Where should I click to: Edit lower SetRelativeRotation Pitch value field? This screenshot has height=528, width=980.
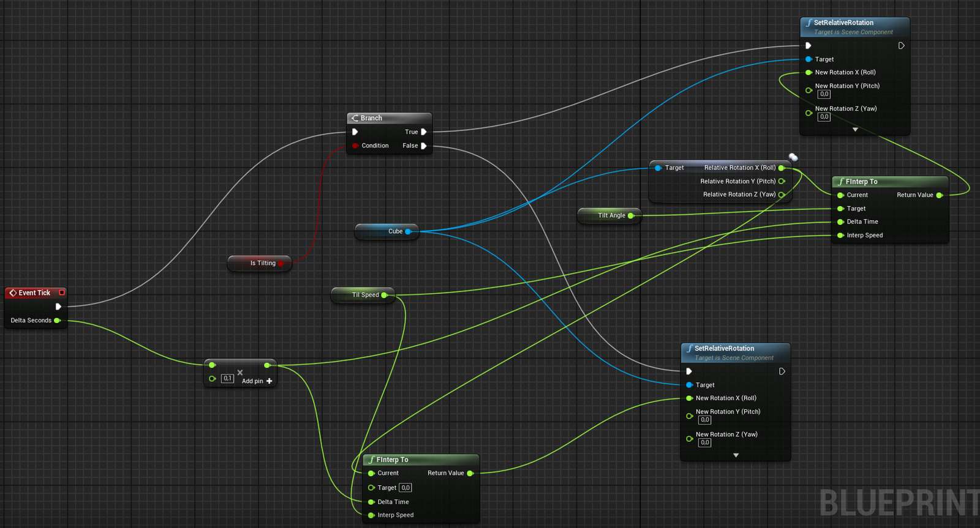705,420
